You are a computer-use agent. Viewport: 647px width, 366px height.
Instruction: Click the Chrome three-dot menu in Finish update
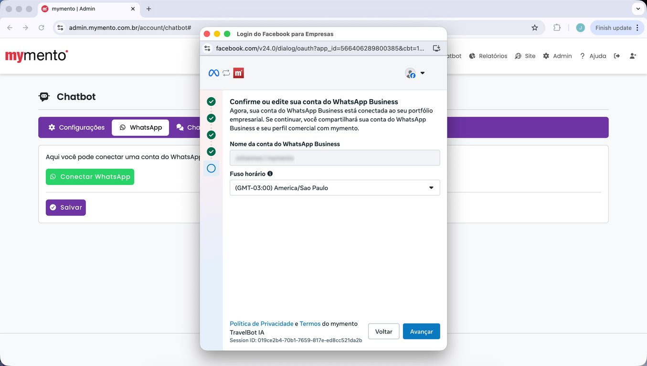pyautogui.click(x=637, y=28)
